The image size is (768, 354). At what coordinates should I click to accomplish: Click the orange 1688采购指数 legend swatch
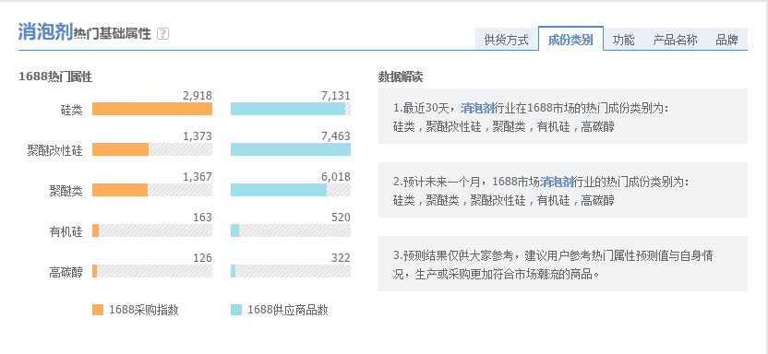(x=98, y=310)
